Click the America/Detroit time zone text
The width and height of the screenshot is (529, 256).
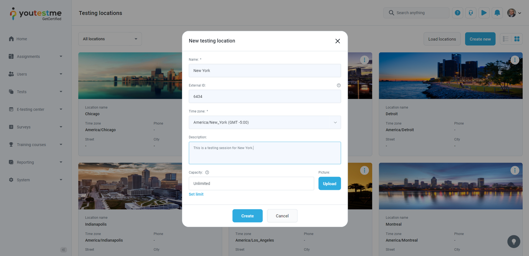click(x=400, y=130)
